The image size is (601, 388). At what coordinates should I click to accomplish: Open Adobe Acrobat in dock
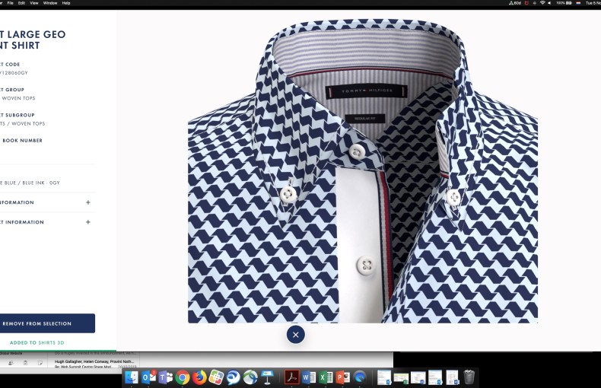[x=291, y=377]
